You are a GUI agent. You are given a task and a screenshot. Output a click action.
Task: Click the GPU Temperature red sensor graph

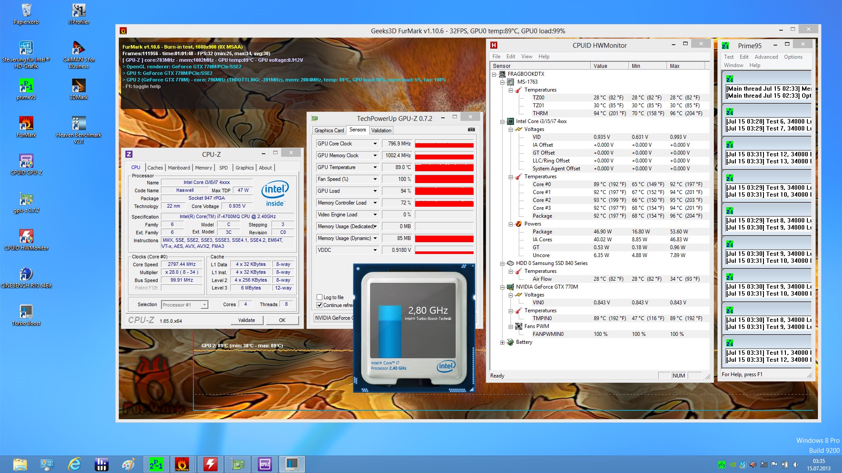(444, 167)
